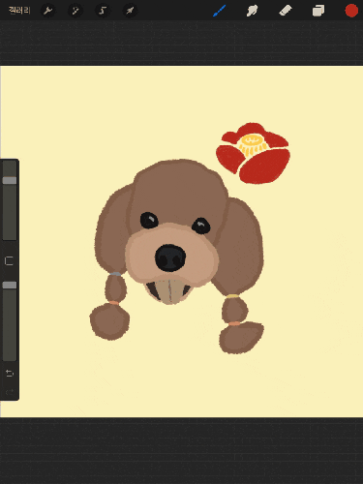
Task: Open the red active color picker
Action: coord(351,11)
